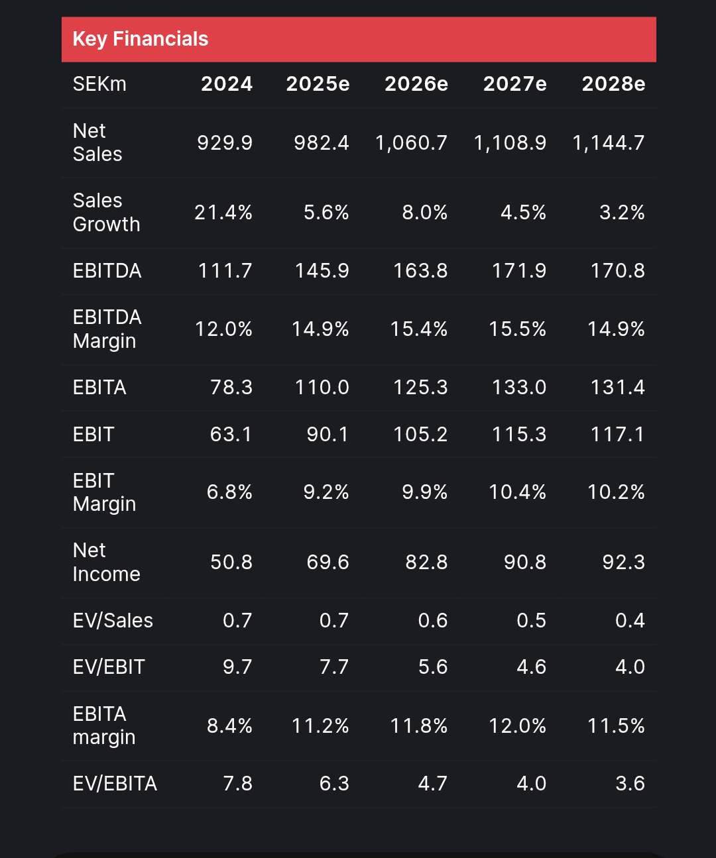Select the EV/EBITA row label
The height and width of the screenshot is (858, 716).
pos(115,784)
